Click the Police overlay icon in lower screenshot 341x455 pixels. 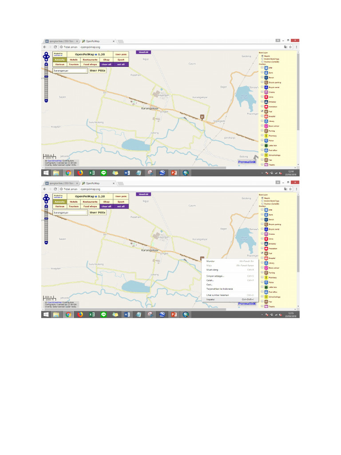(x=266, y=282)
